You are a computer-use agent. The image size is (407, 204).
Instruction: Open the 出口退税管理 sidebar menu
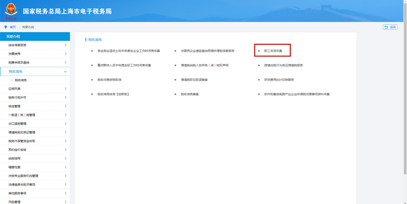35,124
